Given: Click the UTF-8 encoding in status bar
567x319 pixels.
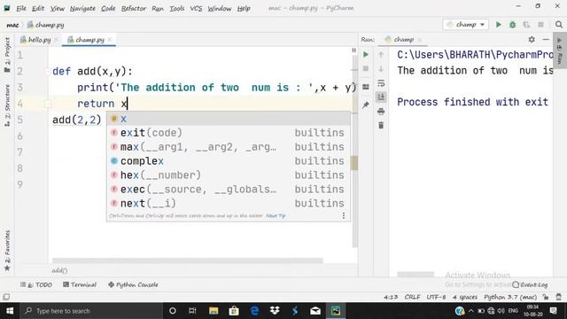Looking at the screenshot, I should point(436,297).
